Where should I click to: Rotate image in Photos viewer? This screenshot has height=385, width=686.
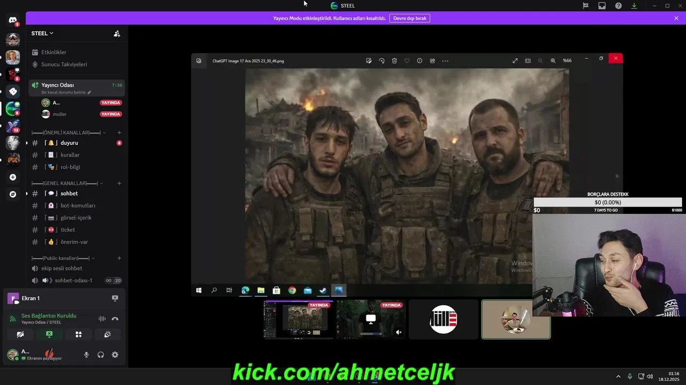382,61
